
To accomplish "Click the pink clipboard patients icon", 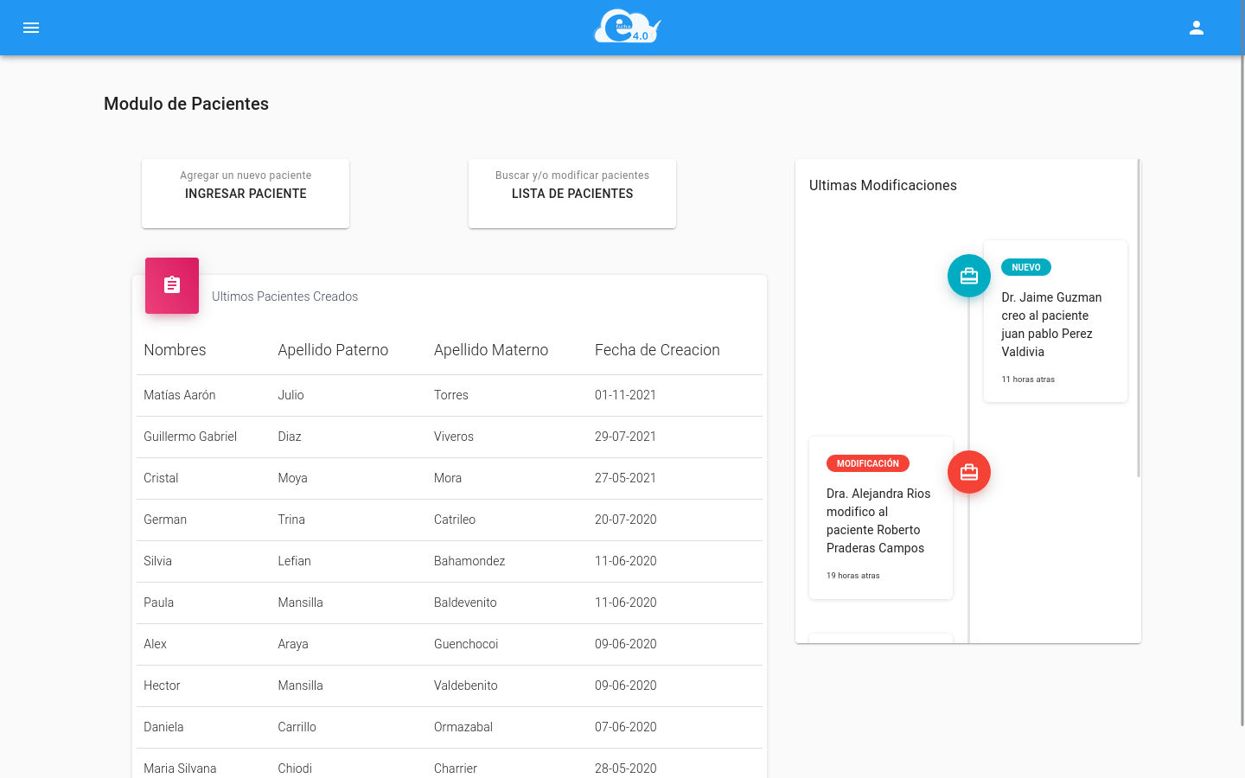I will pyautogui.click(x=171, y=285).
